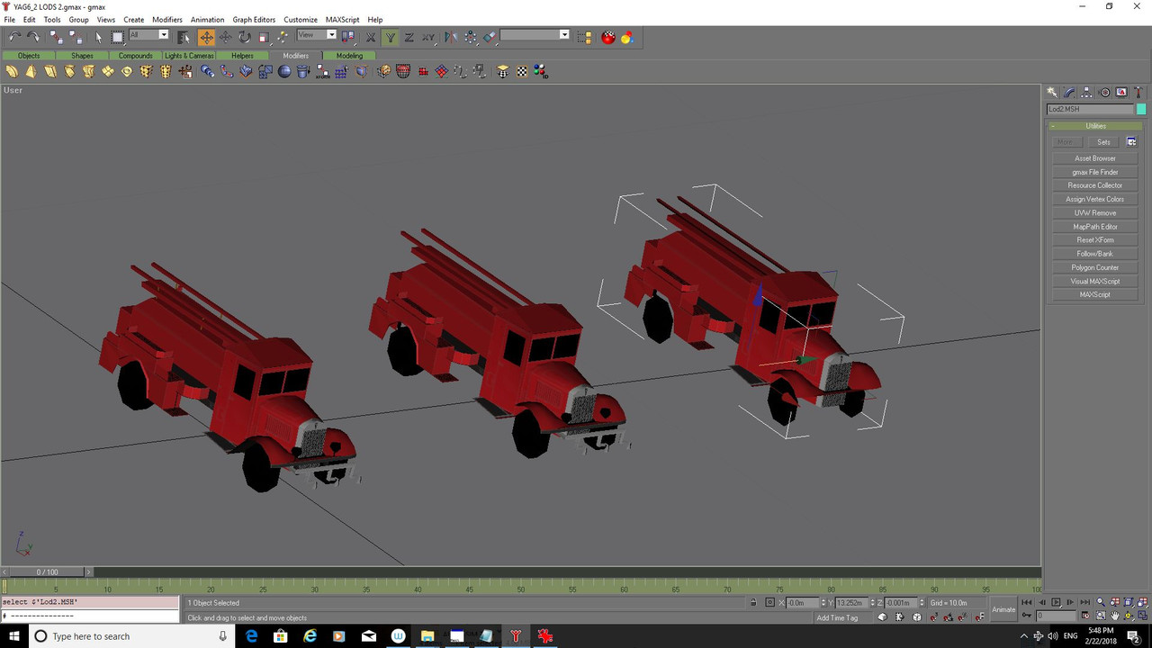Screen dimensions: 1152x648
Task: Open the Motion panel wheel icon
Action: coord(1104,92)
